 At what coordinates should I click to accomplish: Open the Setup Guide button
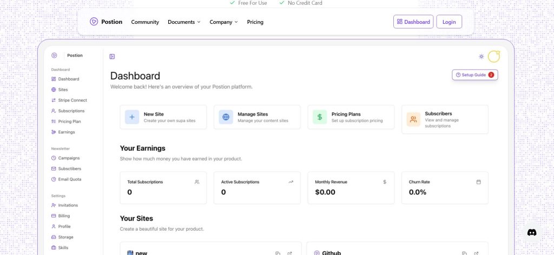point(475,75)
